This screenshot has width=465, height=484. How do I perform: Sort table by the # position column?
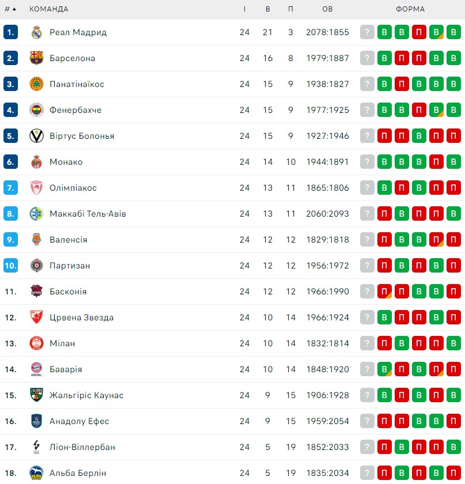tap(10, 9)
